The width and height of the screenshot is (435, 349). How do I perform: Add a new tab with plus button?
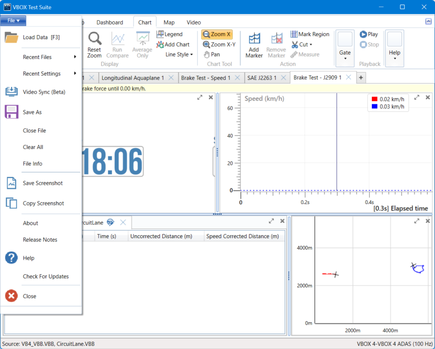(x=361, y=78)
